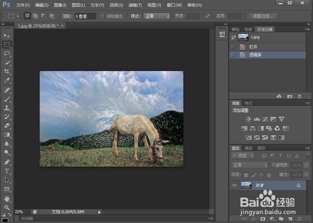Select the Hand tool
The image size is (313, 223).
[7, 199]
